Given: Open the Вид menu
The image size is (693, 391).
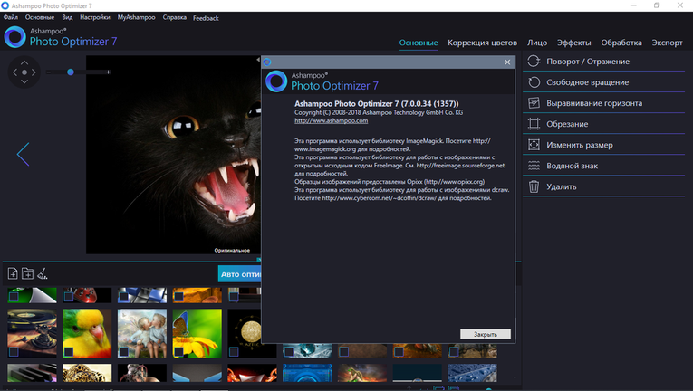Looking at the screenshot, I should click(x=67, y=17).
